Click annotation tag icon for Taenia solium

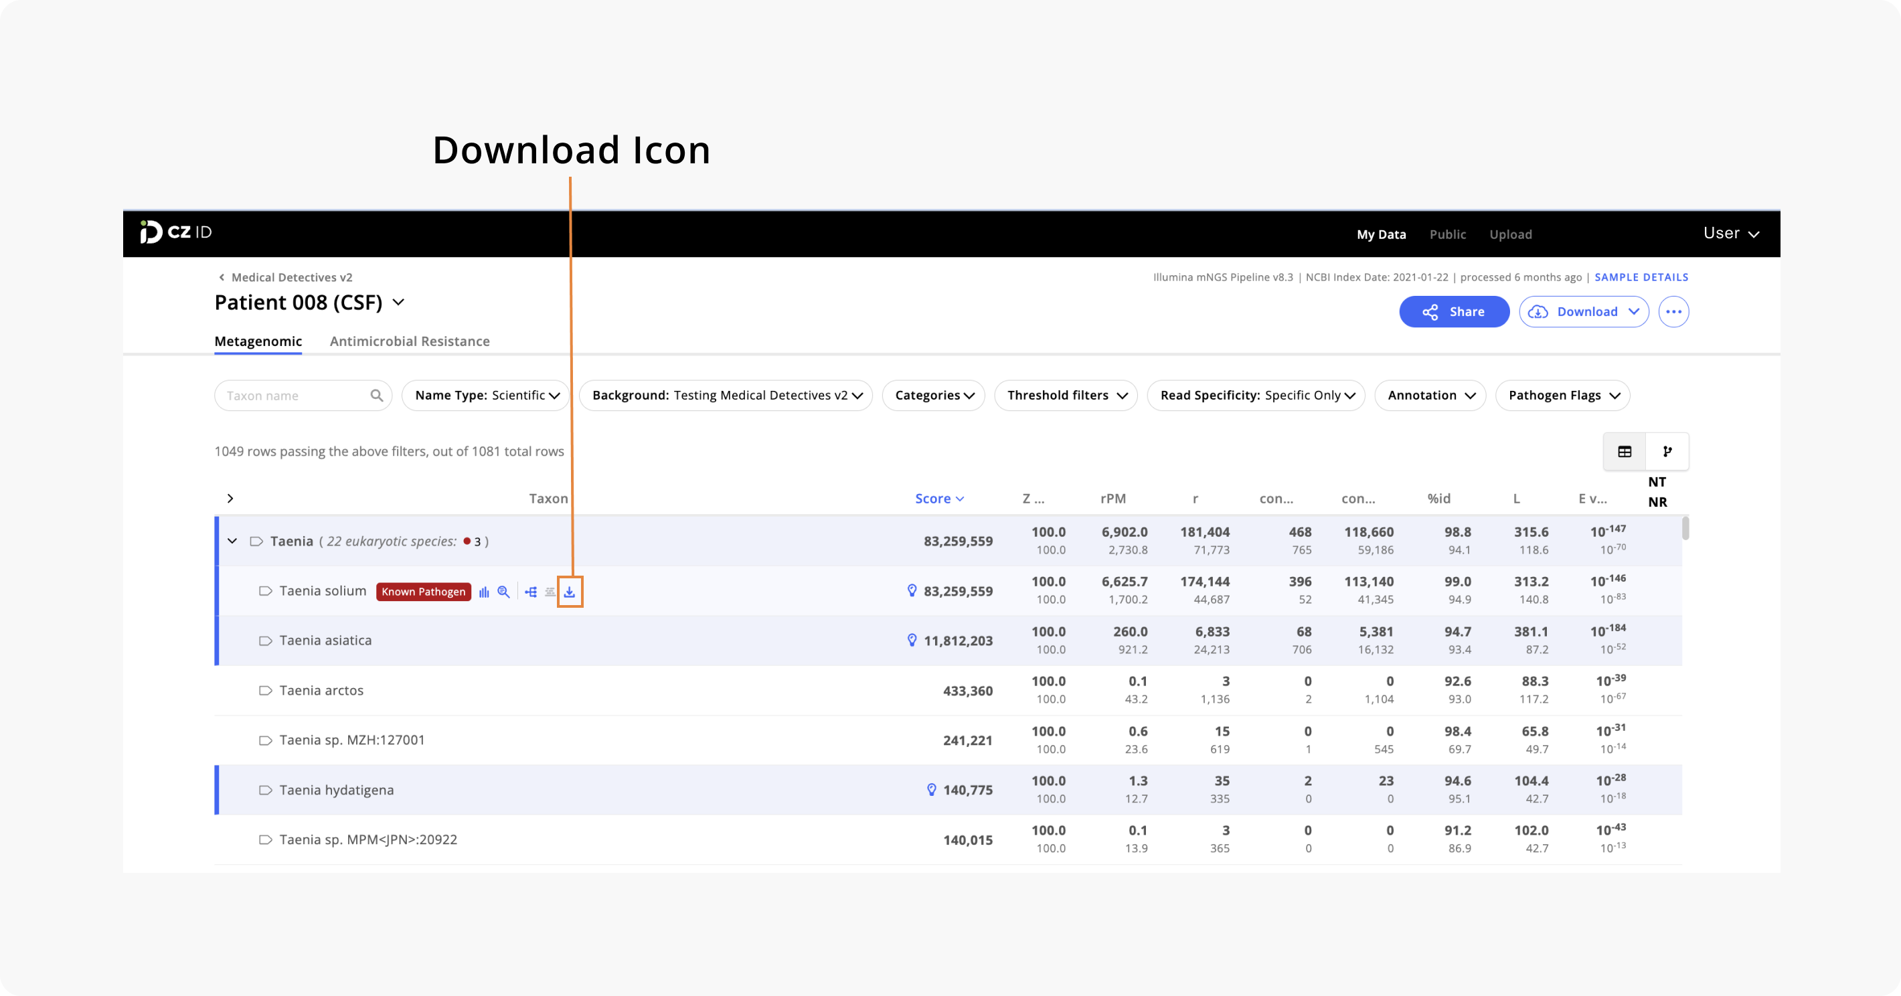click(x=265, y=591)
